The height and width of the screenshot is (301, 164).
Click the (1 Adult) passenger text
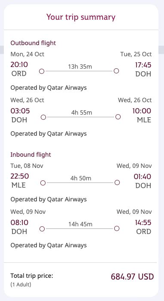point(21,285)
